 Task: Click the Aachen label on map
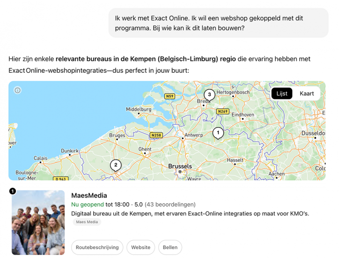point(277,174)
